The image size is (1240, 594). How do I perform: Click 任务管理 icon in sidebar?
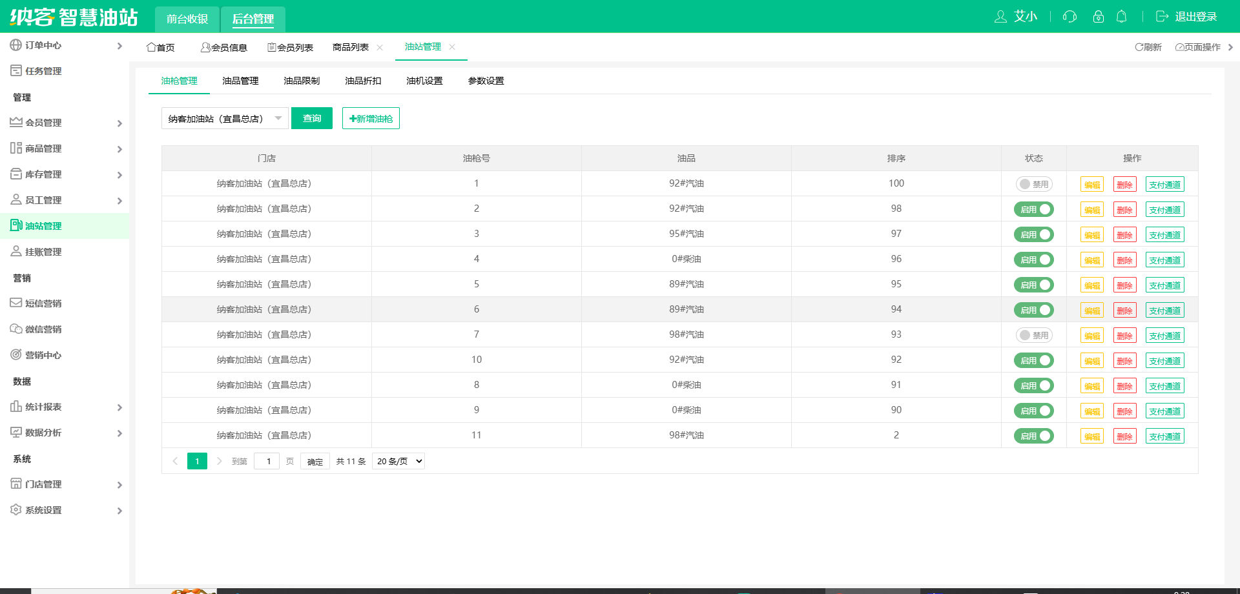tap(16, 70)
